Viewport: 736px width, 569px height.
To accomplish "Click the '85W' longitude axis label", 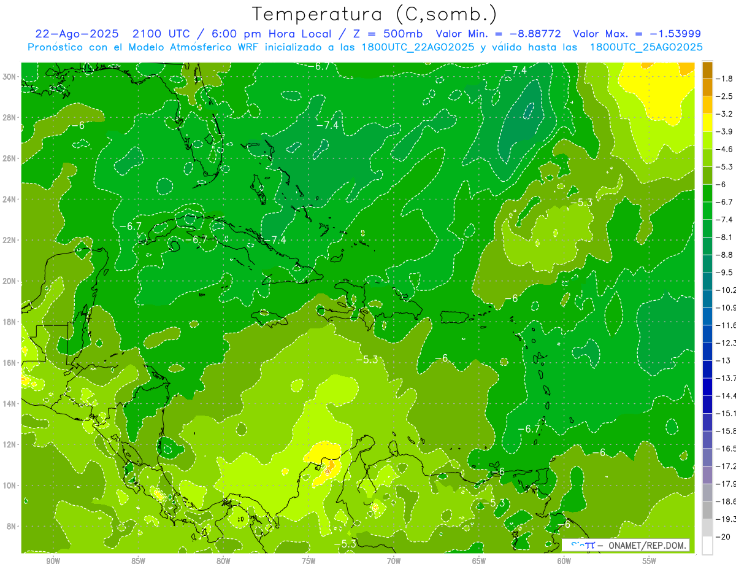I will [139, 561].
